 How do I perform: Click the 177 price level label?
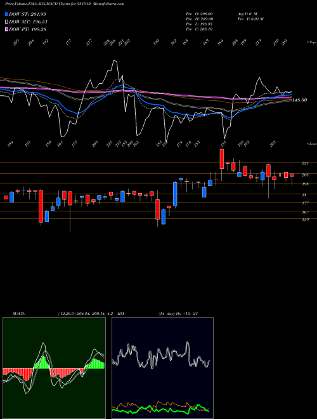point(305,203)
